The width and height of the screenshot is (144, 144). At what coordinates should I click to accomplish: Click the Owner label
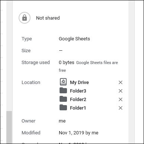(28, 121)
